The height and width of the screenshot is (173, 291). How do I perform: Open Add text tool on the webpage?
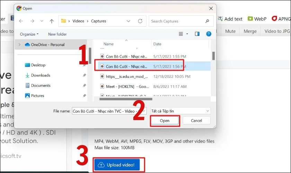pos(230,19)
